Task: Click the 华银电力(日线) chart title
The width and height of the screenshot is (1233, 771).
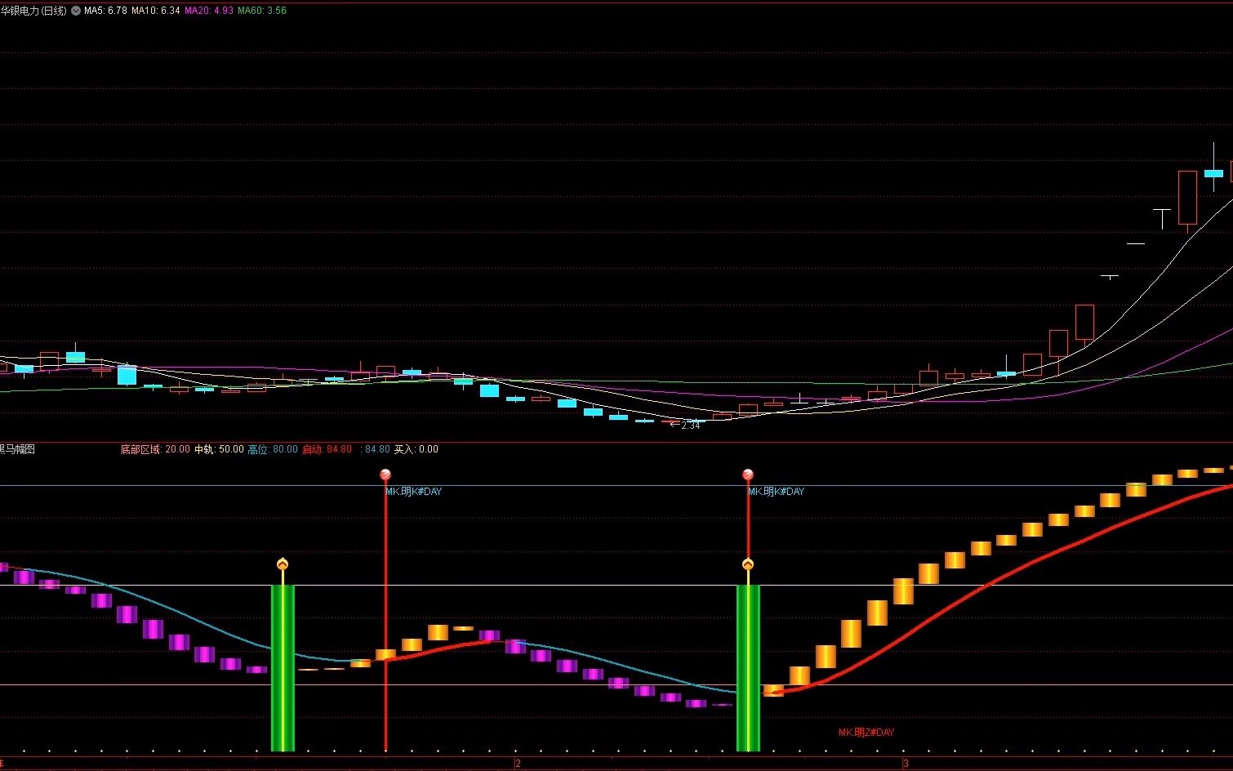Action: 33,11
